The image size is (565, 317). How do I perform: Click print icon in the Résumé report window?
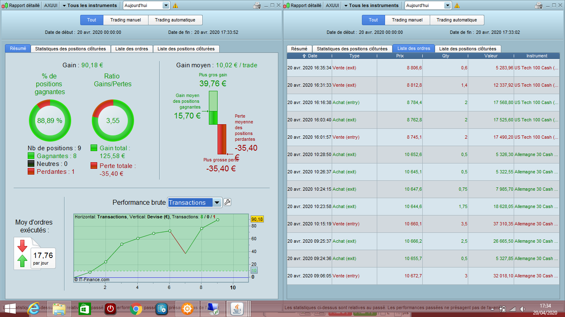[x=256, y=5]
